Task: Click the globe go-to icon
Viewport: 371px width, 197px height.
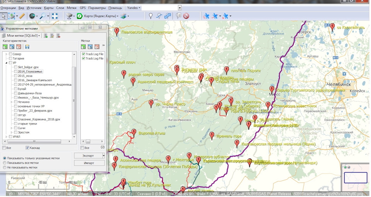Action: click(32, 16)
